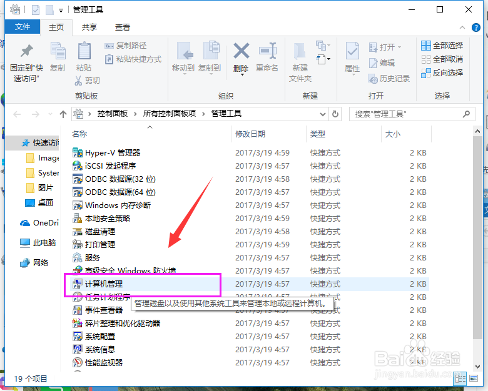This screenshot has width=488, height=391.
Task: Click the Paste clipboard icon
Action: tap(84, 51)
